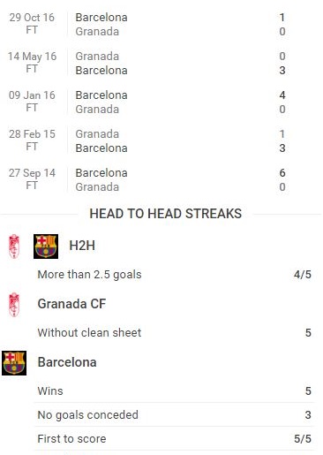Select the First to score row

tap(174, 438)
